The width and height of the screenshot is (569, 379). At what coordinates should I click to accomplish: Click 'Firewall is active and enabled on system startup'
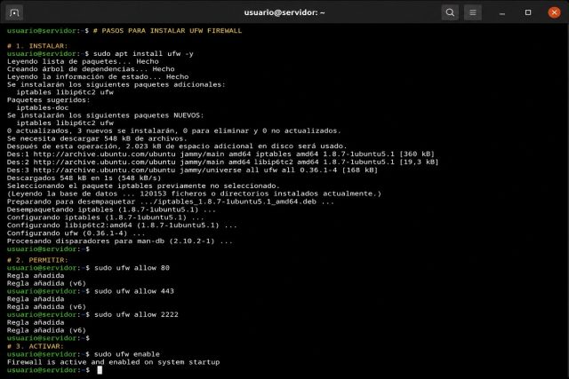tap(113, 362)
